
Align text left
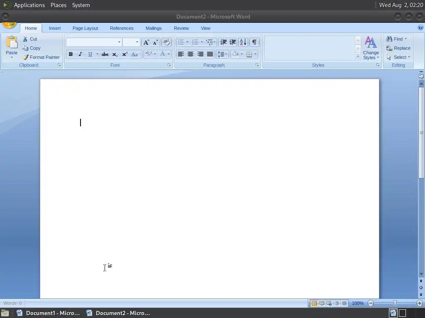[x=181, y=54]
